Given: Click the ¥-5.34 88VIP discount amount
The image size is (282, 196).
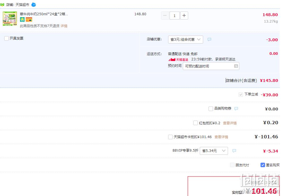Looking at the screenshot, I should click(270, 151).
